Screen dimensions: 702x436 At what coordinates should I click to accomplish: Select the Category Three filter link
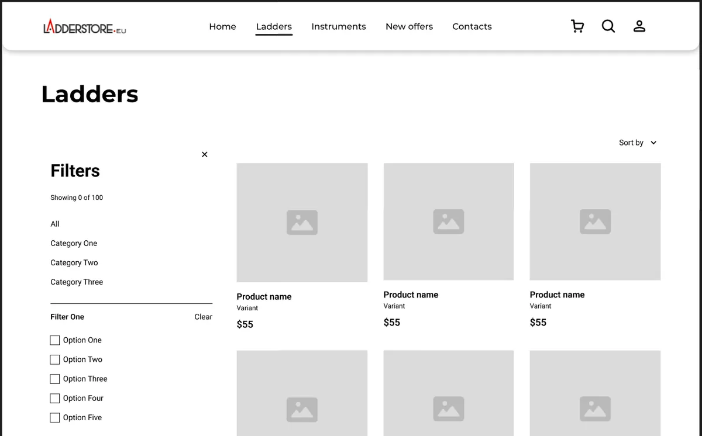tap(77, 282)
